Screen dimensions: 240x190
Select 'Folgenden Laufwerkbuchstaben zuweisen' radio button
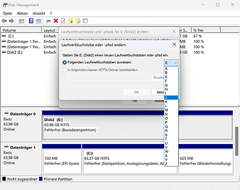(65, 62)
